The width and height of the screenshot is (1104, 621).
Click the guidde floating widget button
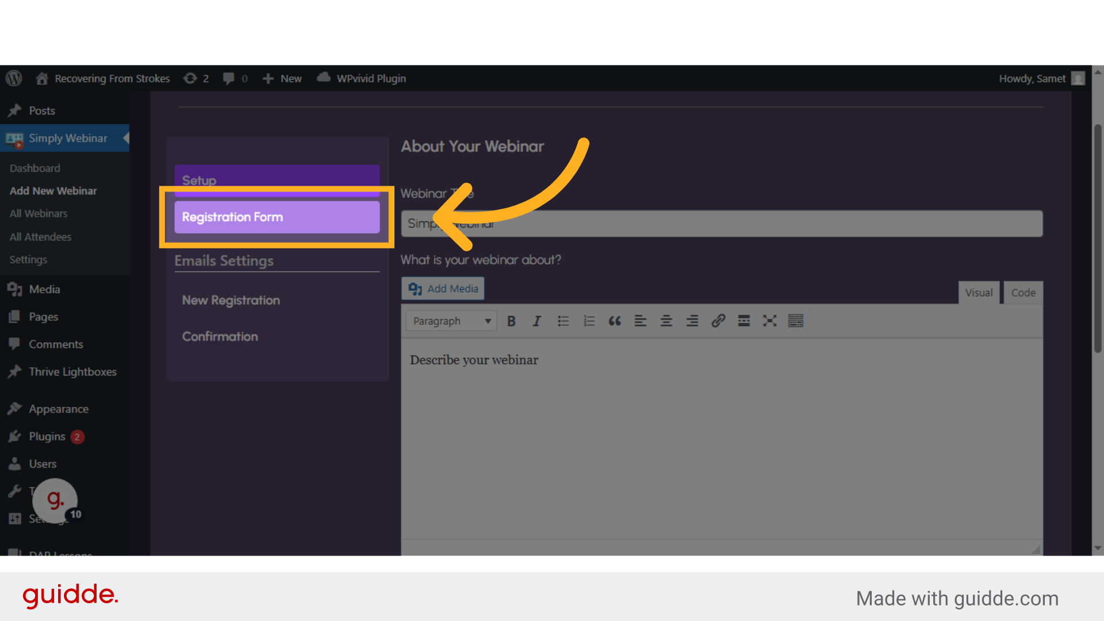55,500
